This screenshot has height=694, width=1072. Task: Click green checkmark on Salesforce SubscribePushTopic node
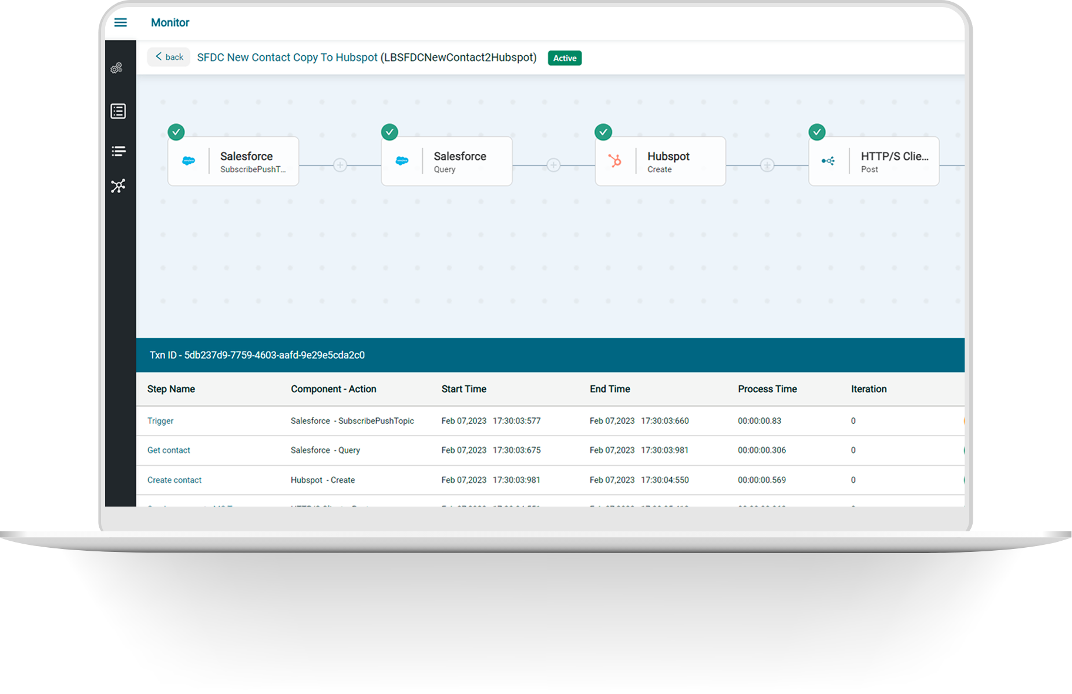click(176, 132)
